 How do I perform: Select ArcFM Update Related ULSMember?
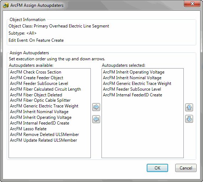click(43, 140)
